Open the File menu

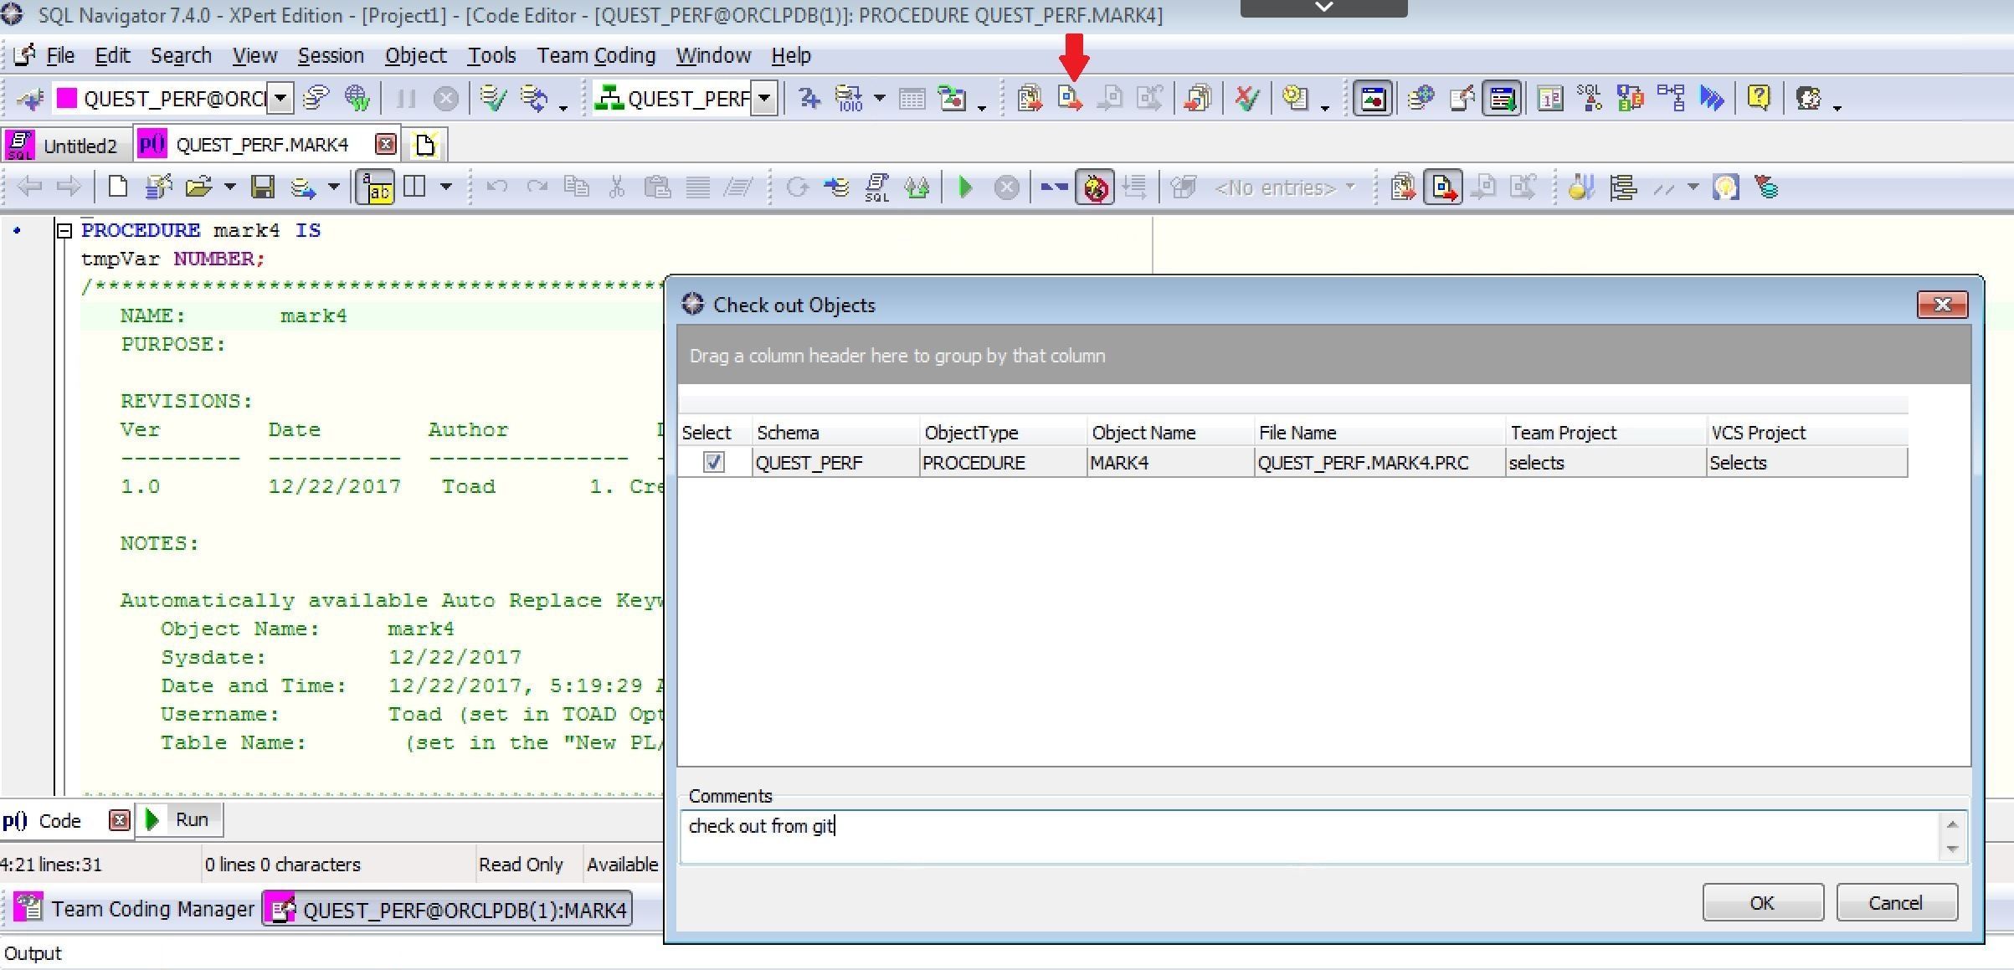tap(59, 55)
